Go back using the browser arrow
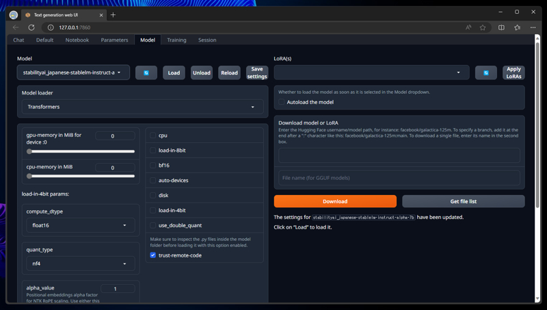The height and width of the screenshot is (310, 547). 15,27
